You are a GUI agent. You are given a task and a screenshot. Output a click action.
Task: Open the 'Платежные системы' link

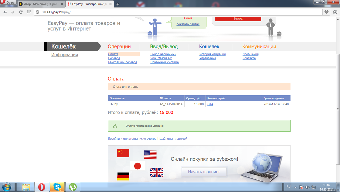(x=165, y=62)
